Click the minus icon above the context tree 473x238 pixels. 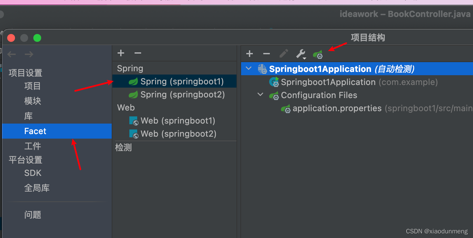pos(266,54)
